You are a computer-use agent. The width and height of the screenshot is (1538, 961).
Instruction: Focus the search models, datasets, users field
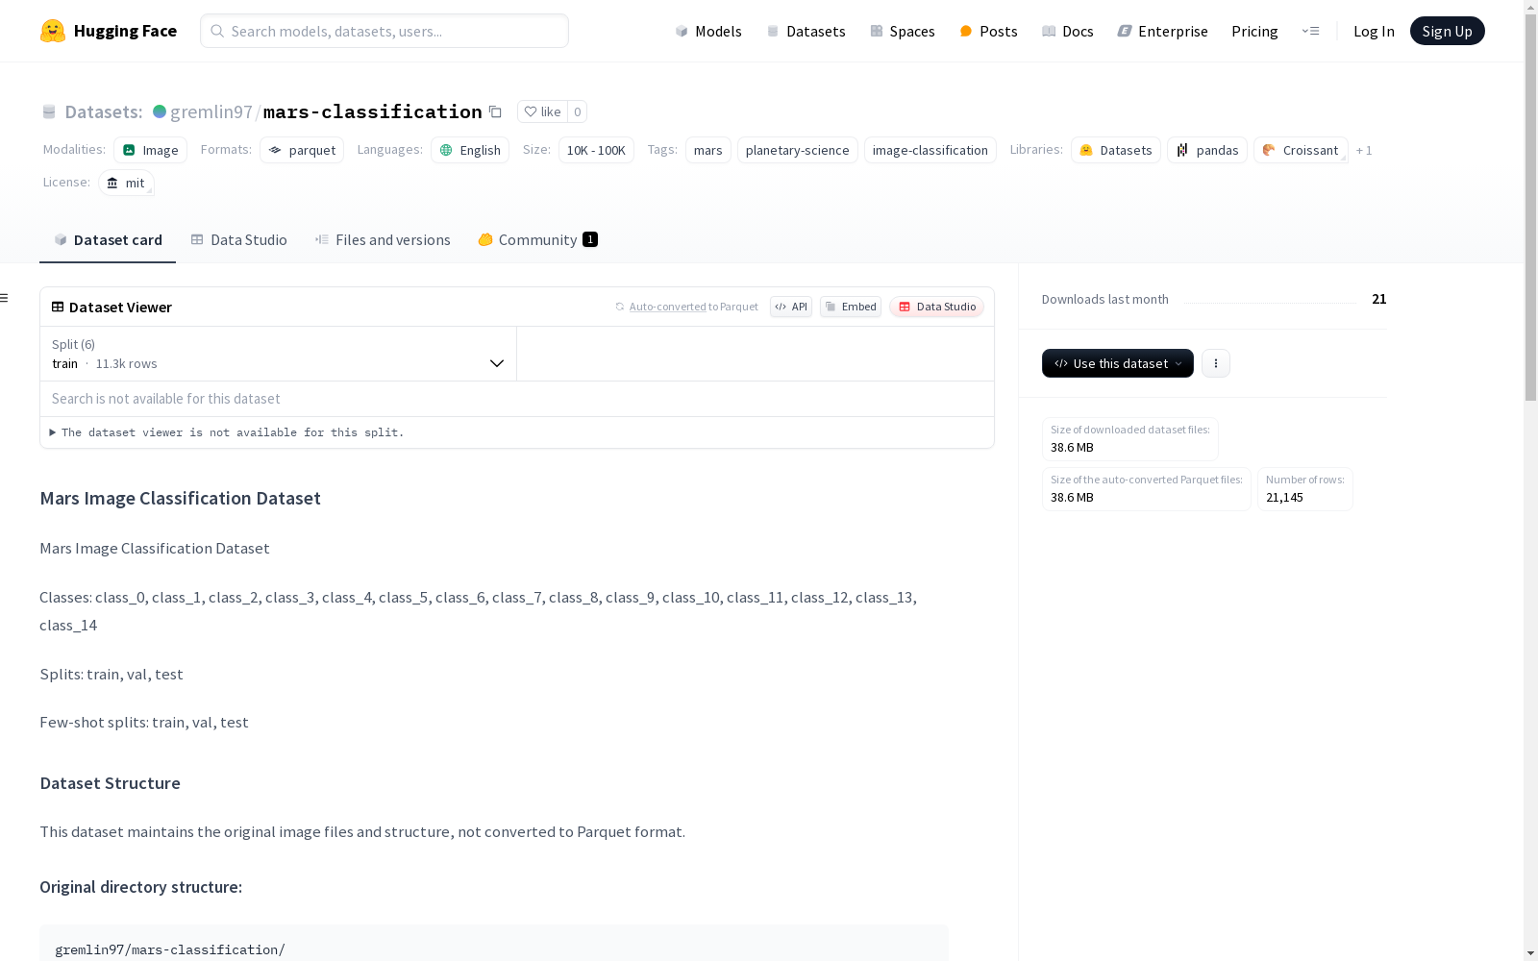(x=384, y=31)
